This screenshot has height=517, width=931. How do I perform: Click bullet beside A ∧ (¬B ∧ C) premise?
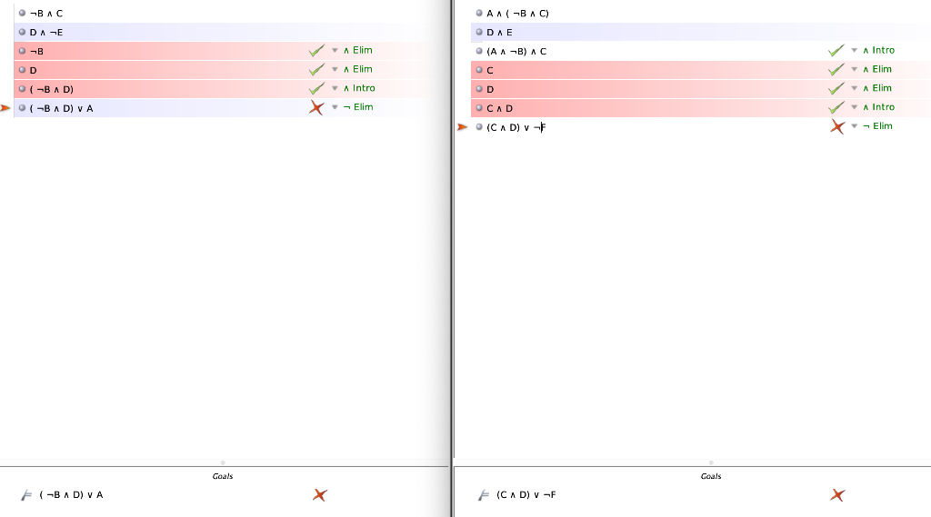pyautogui.click(x=479, y=13)
